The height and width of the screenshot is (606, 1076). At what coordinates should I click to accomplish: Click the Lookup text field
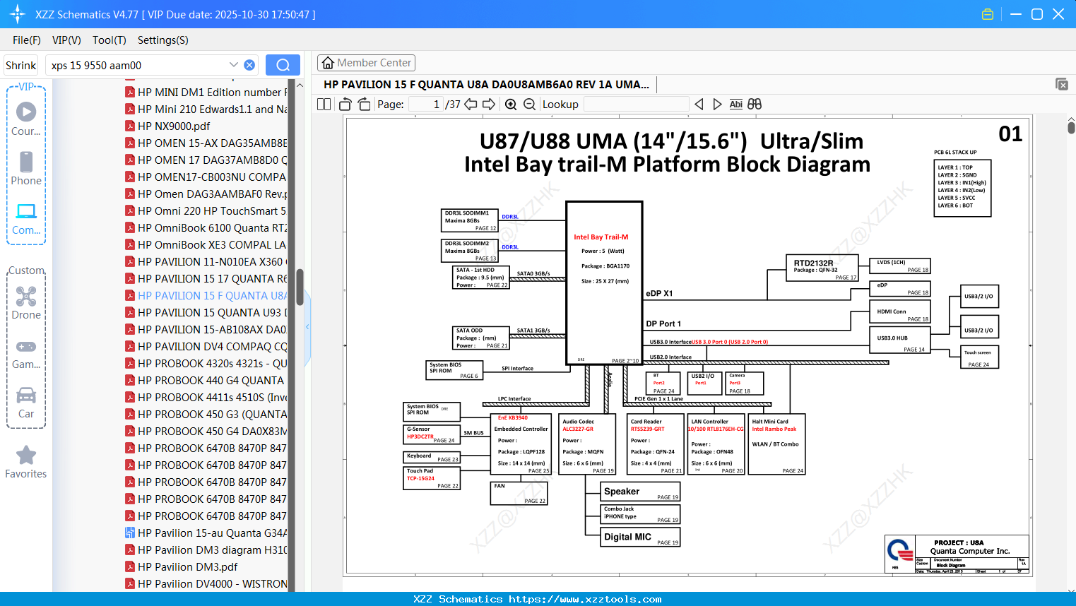pos(637,105)
